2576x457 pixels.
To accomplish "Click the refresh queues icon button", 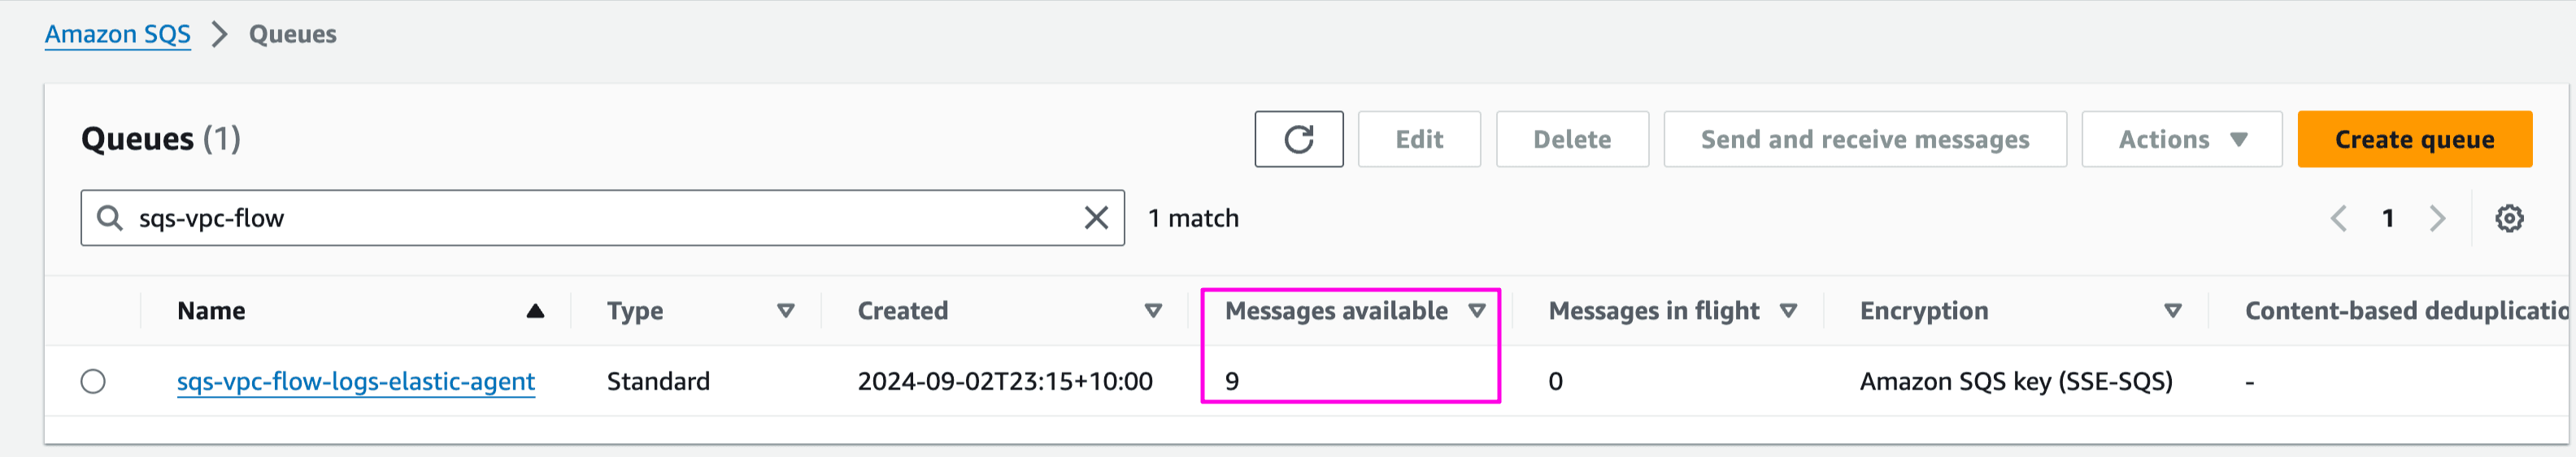I will tap(1298, 140).
